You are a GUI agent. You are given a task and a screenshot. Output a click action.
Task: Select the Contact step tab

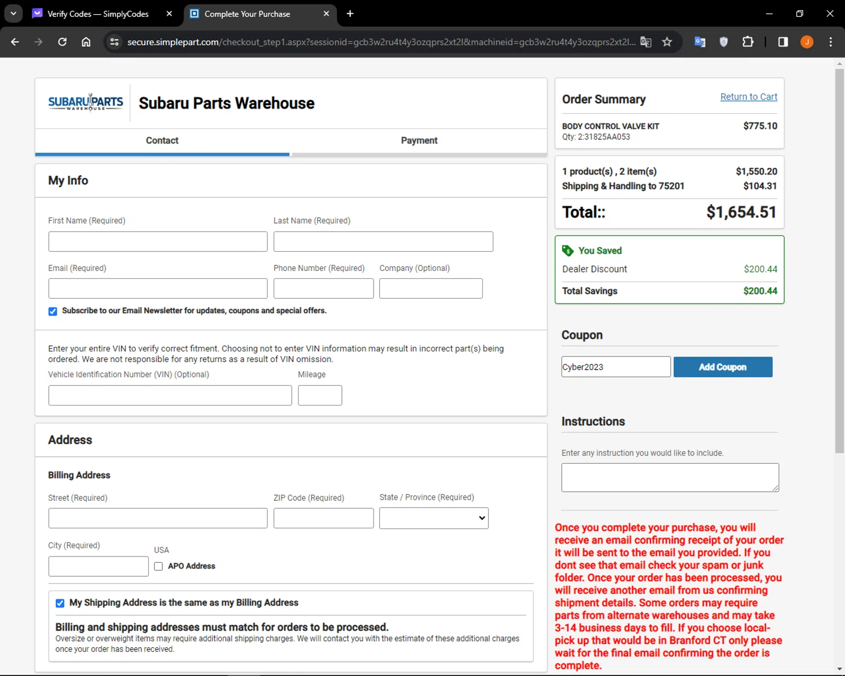162,141
